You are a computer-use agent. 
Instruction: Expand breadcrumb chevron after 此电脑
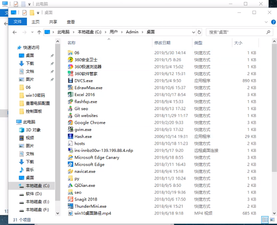pyautogui.click(x=73, y=32)
